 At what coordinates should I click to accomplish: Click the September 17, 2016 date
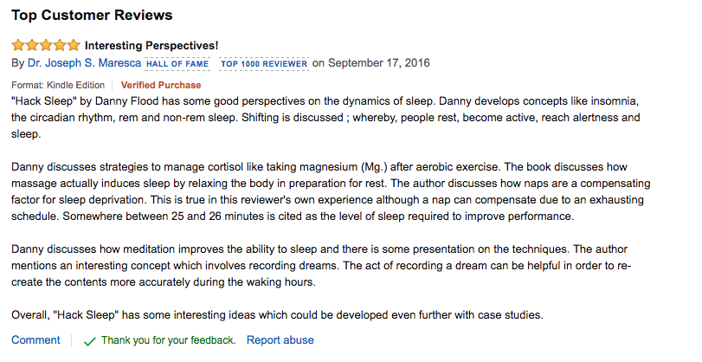point(379,62)
